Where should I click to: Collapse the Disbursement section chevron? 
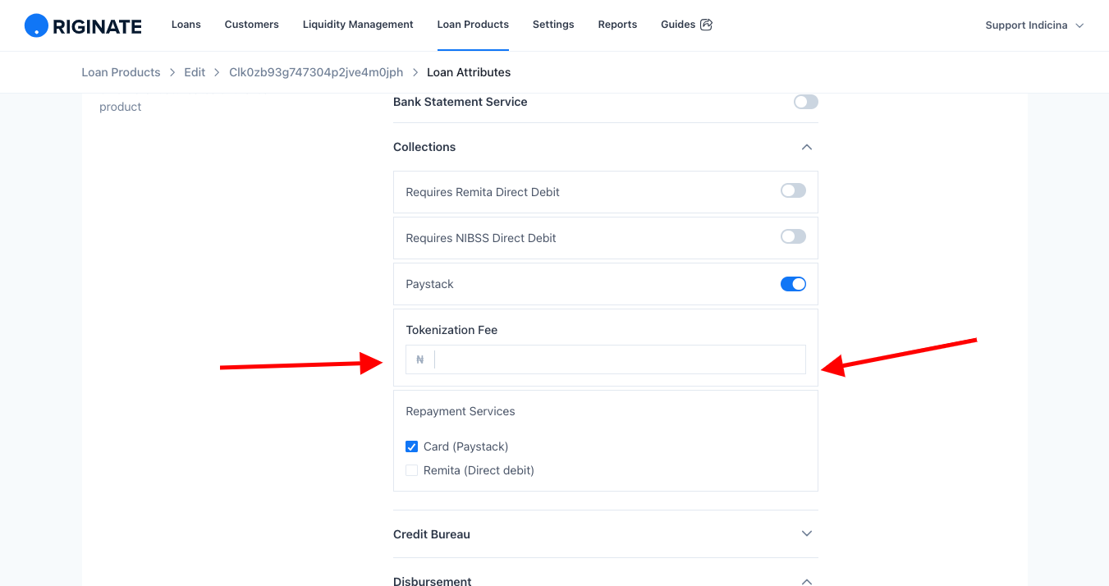pyautogui.click(x=807, y=580)
